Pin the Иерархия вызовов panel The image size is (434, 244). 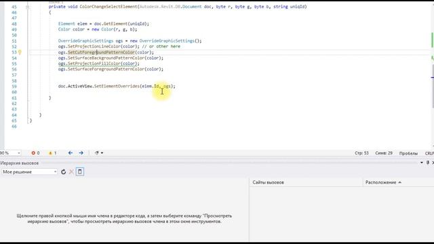[428, 163]
